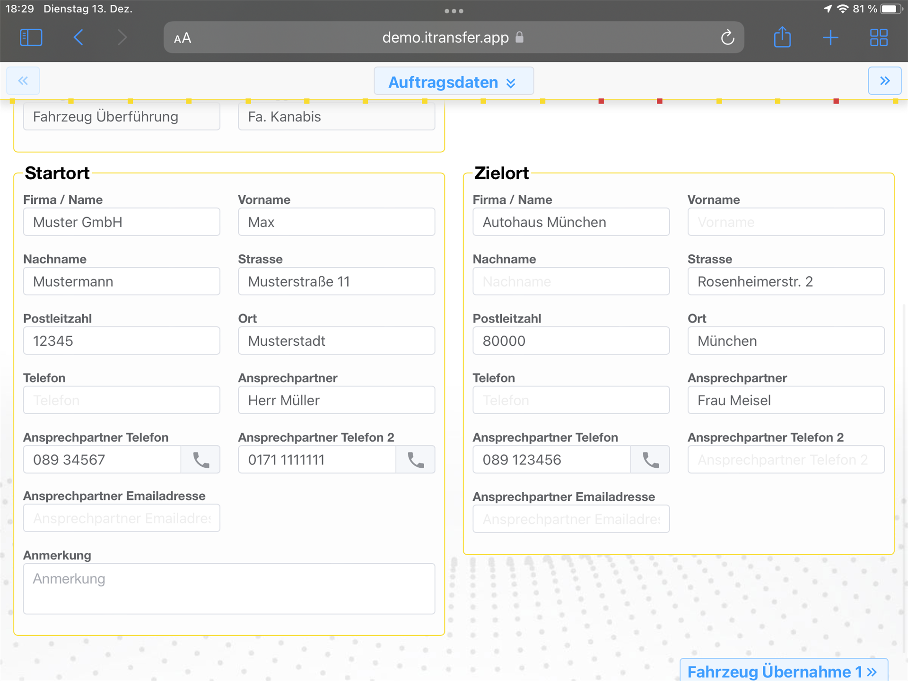908x681 pixels.
Task: Tap the Safari sidebar toggle icon
Action: [x=31, y=37]
